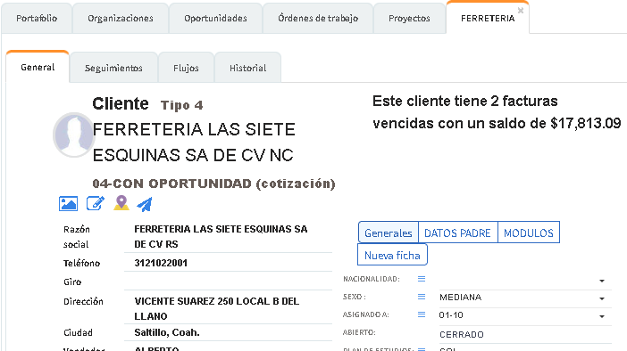Open the Flujos sub-tab
The height and width of the screenshot is (351, 627).
click(x=186, y=69)
